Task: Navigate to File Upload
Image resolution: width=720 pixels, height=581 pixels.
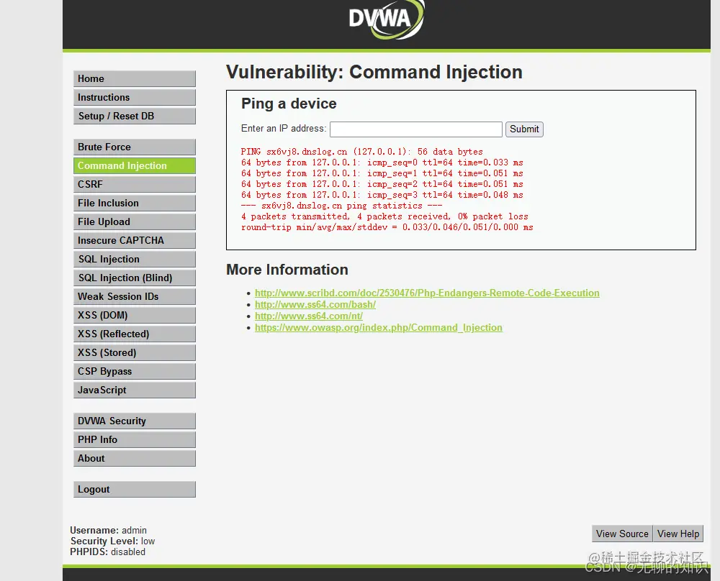Action: pyautogui.click(x=135, y=222)
